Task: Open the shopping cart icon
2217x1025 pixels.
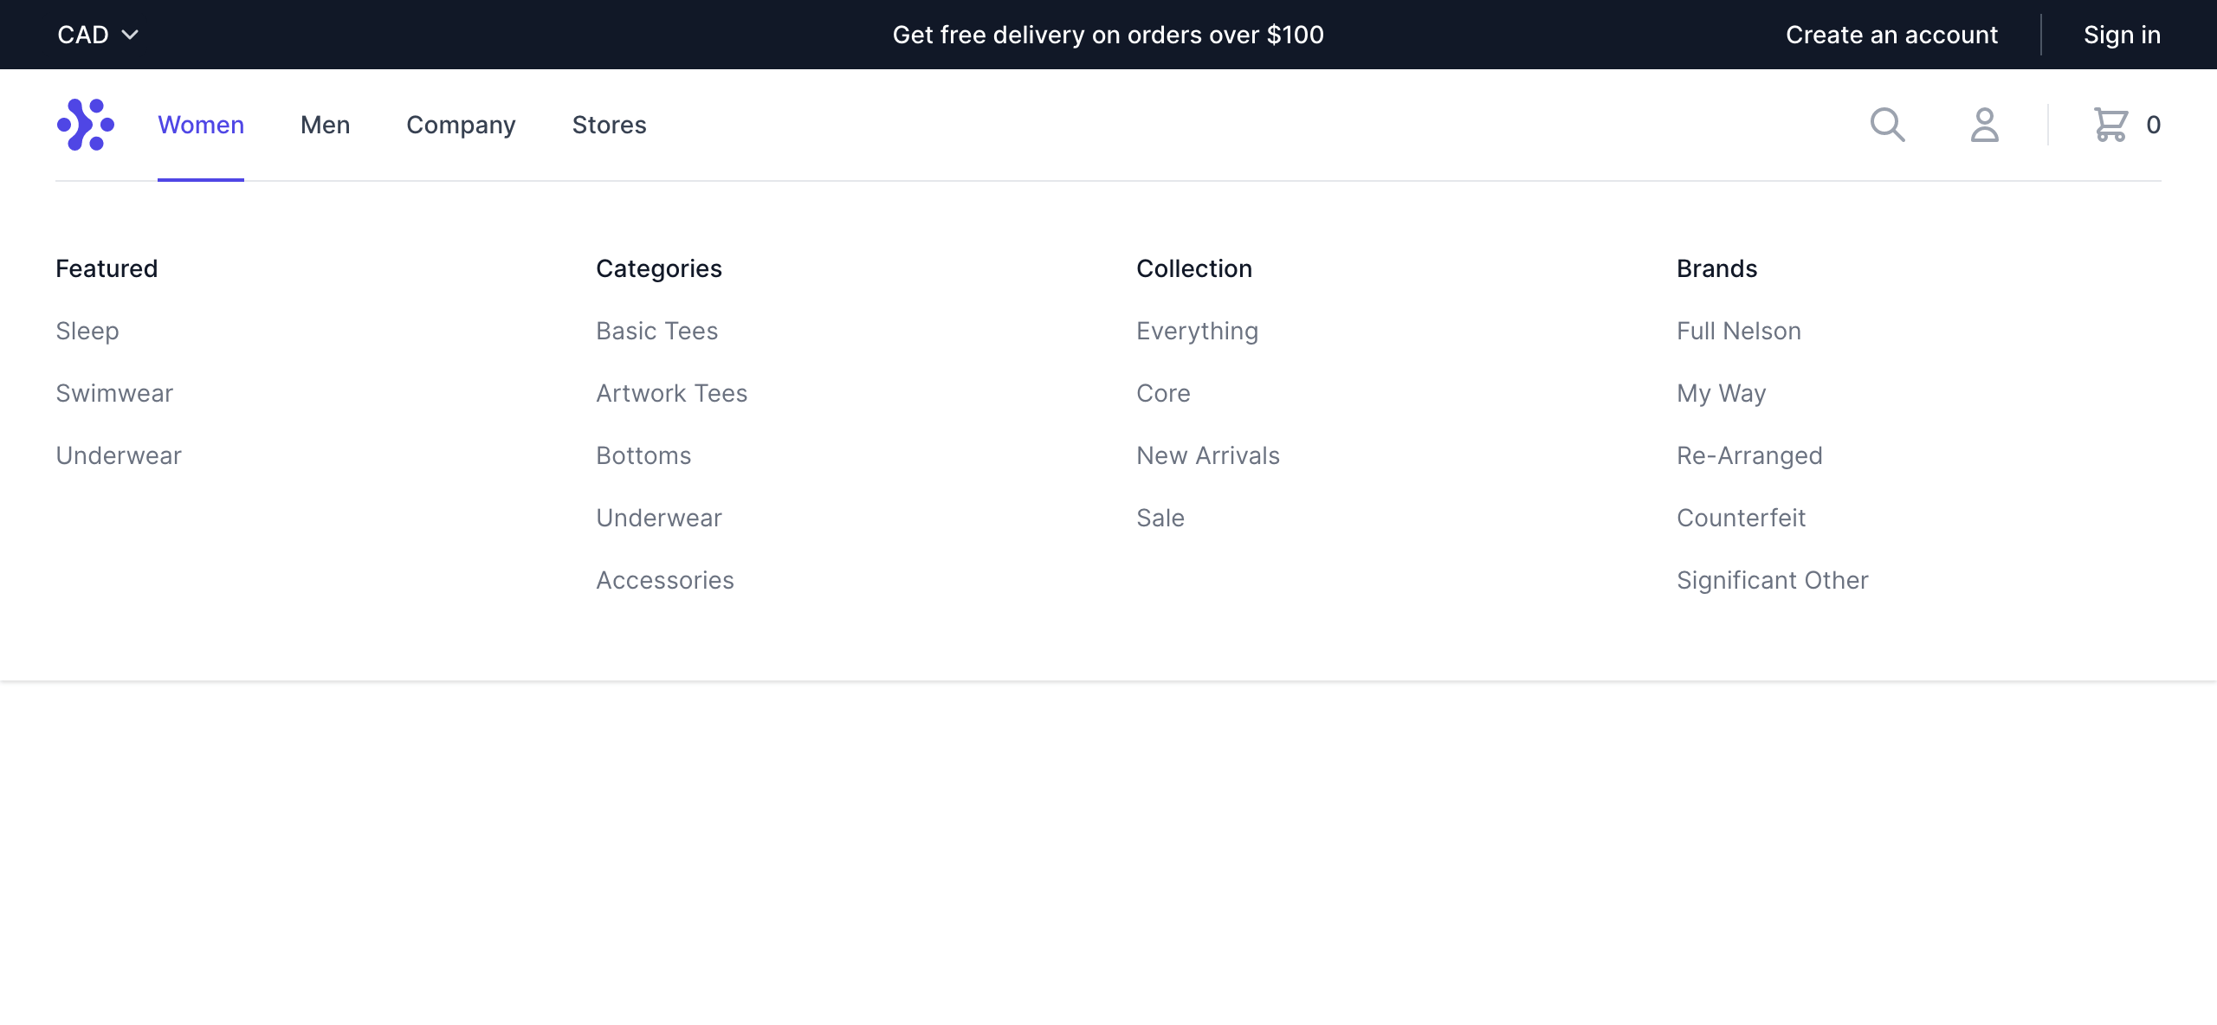Action: coord(2110,125)
